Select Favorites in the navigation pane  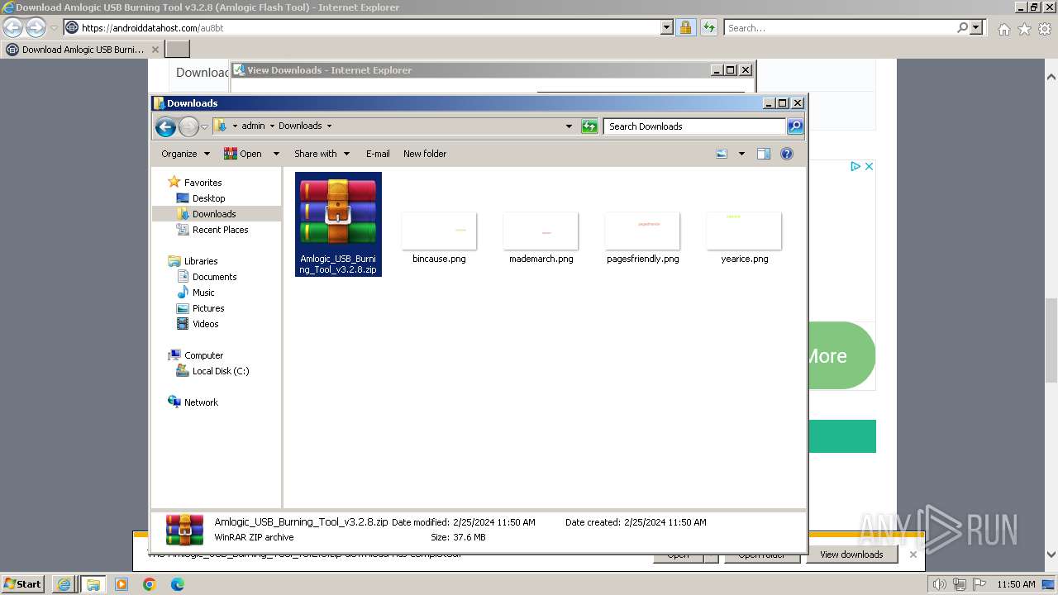pos(203,183)
